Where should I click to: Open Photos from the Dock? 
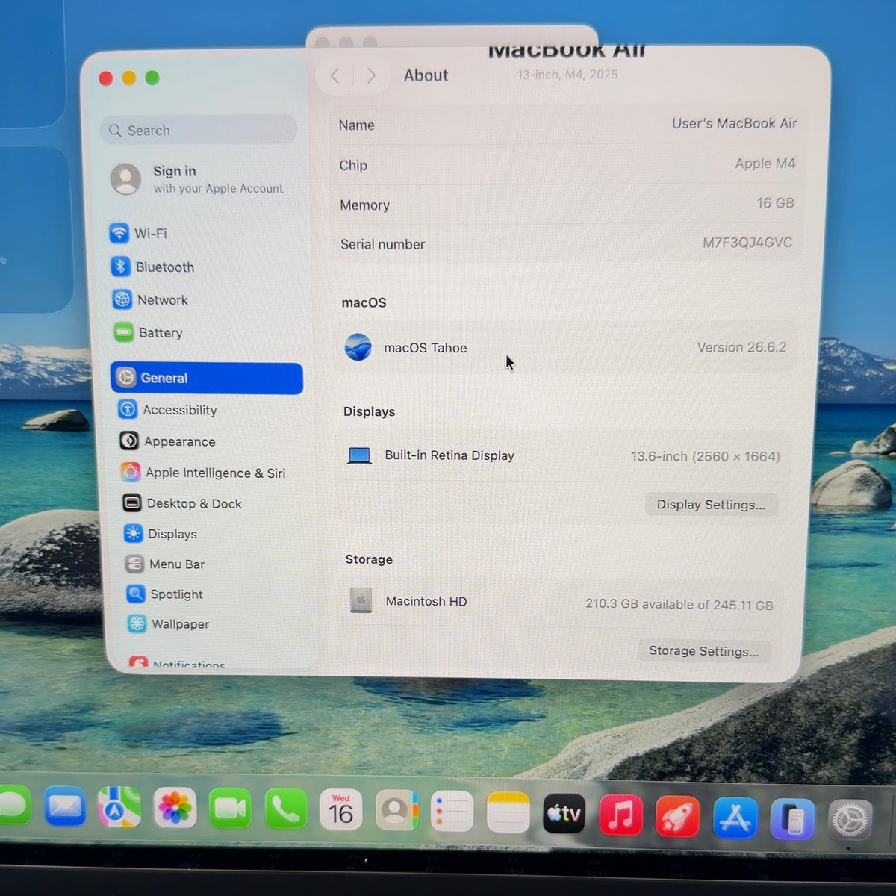175,808
